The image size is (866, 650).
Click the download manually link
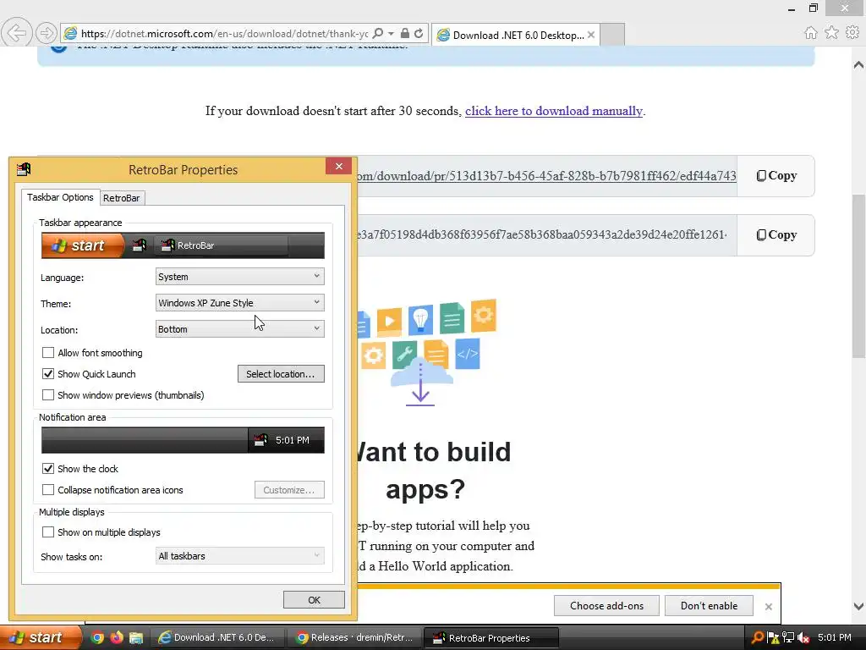pos(554,111)
